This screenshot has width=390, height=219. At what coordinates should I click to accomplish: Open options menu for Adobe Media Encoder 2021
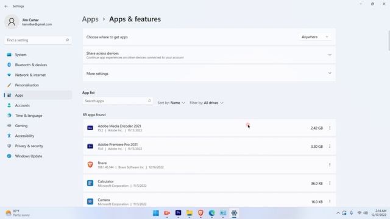[330, 128]
